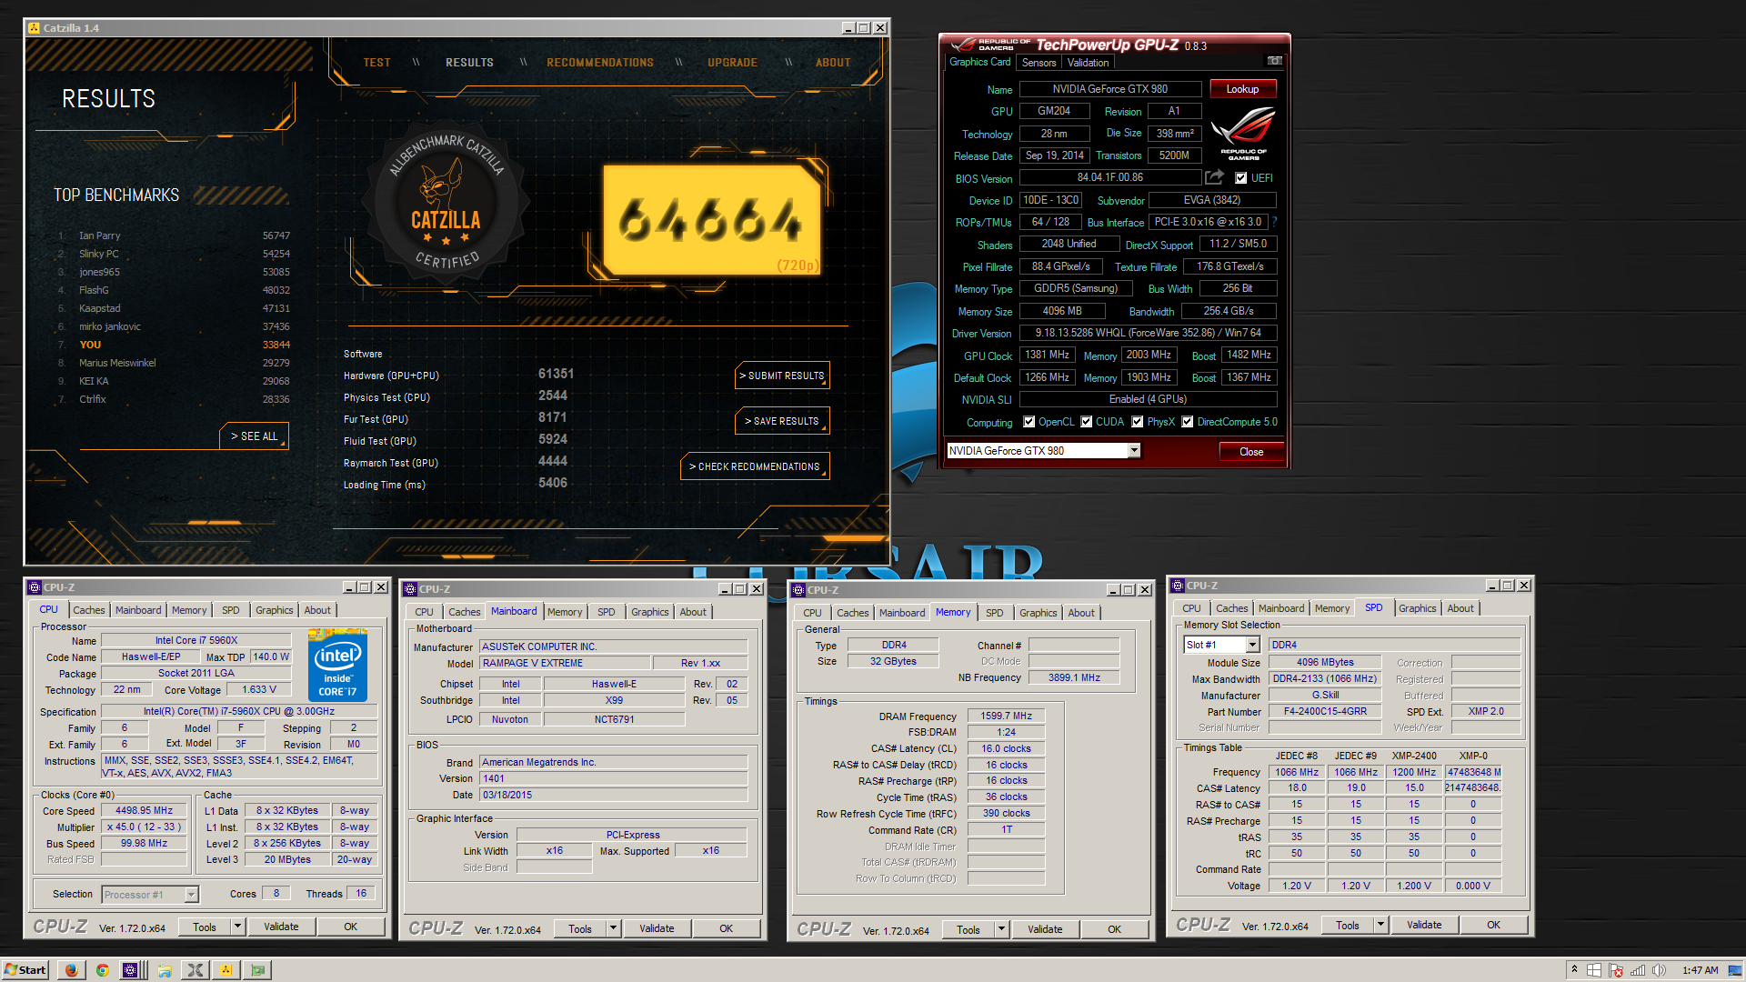Click the network signal tray icon
The width and height of the screenshot is (1746, 982).
point(1638,970)
